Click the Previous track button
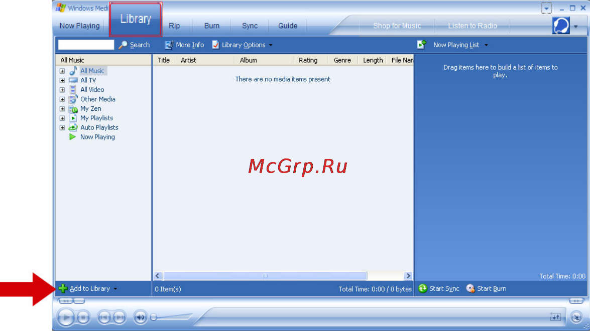Image resolution: width=590 pixels, height=331 pixels. point(104,317)
